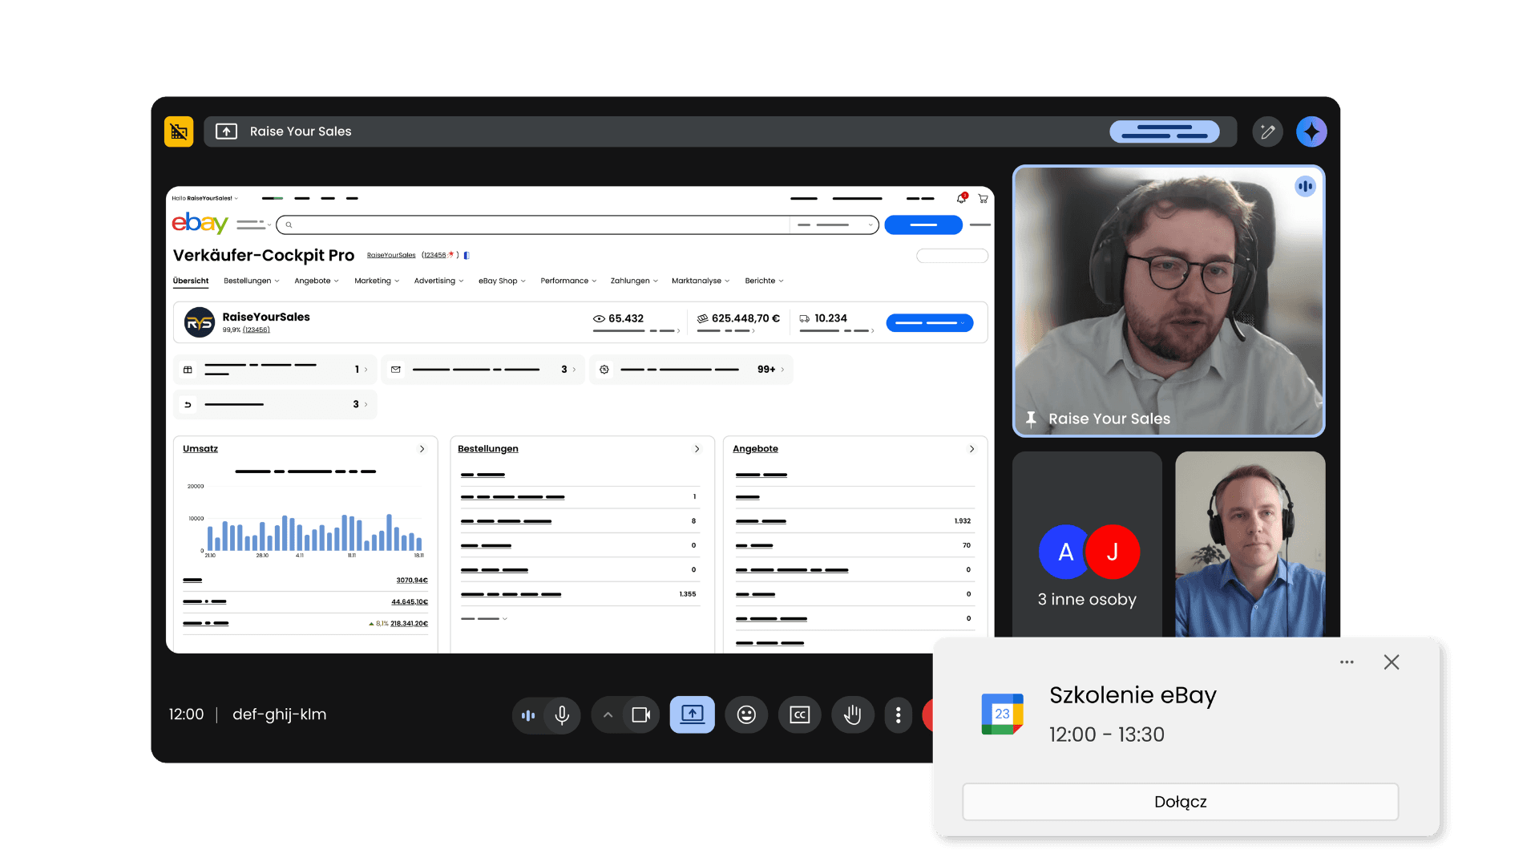The height and width of the screenshot is (866, 1539).
Task: Open the Zahlungen dropdown menu
Action: click(x=634, y=281)
